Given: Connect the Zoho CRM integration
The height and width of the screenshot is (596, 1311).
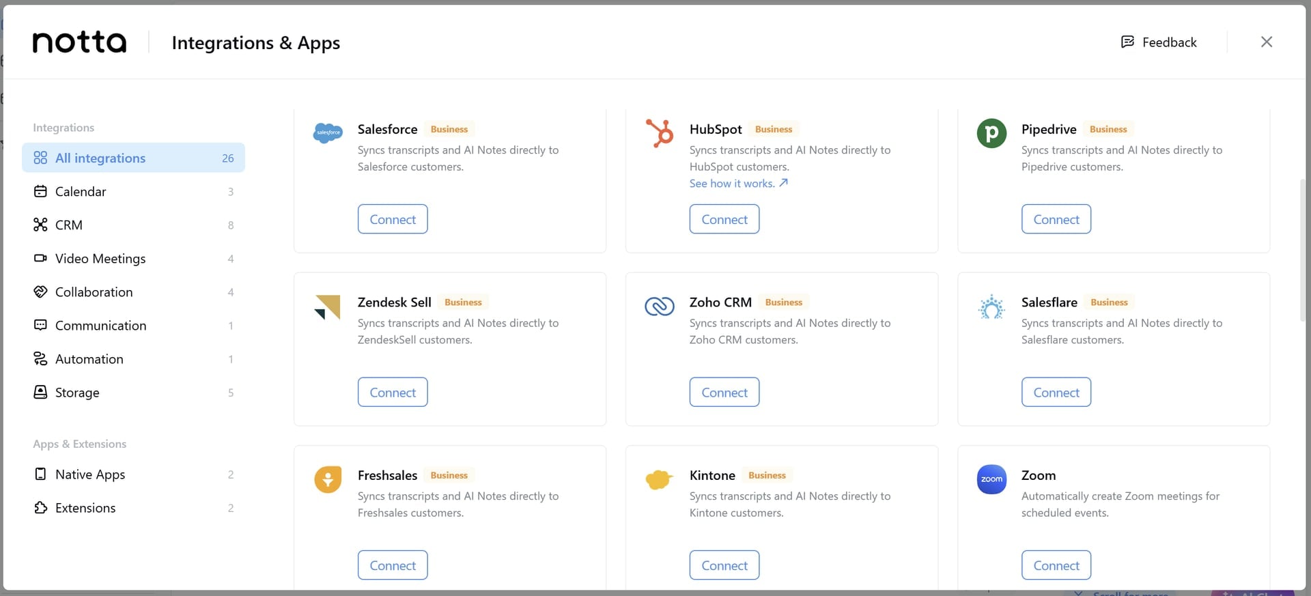Looking at the screenshot, I should click(724, 393).
